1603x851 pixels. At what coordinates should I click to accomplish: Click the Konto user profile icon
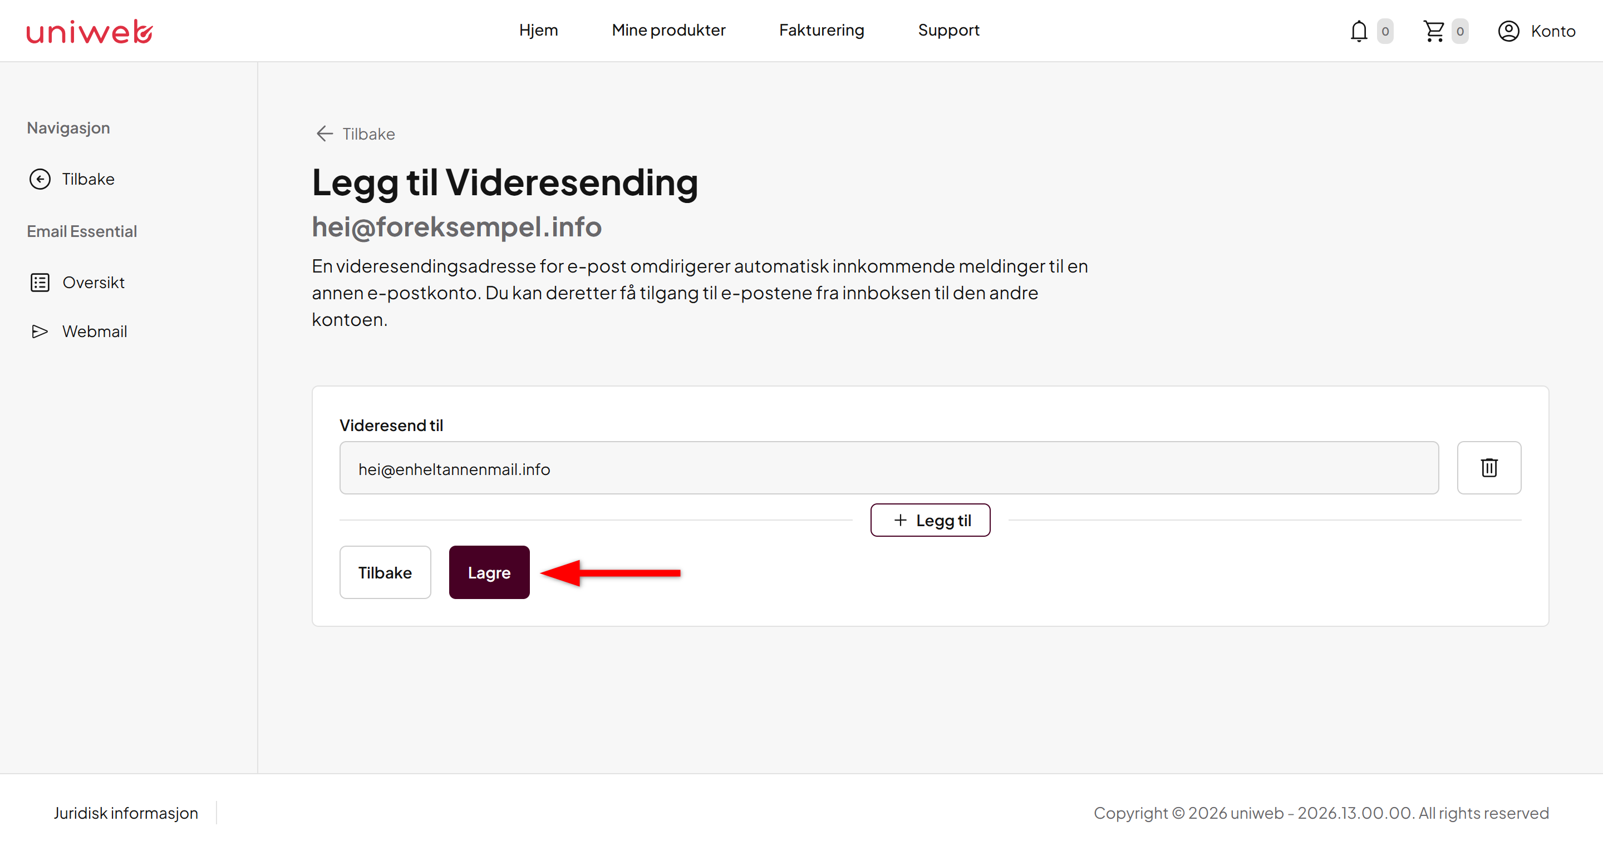(x=1508, y=31)
